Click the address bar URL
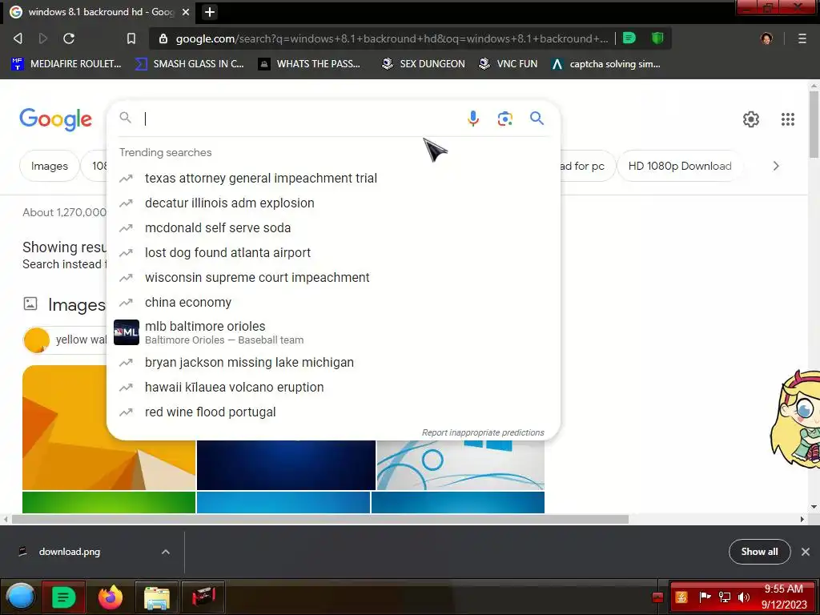Viewport: 820px width, 615px height. tap(392, 38)
